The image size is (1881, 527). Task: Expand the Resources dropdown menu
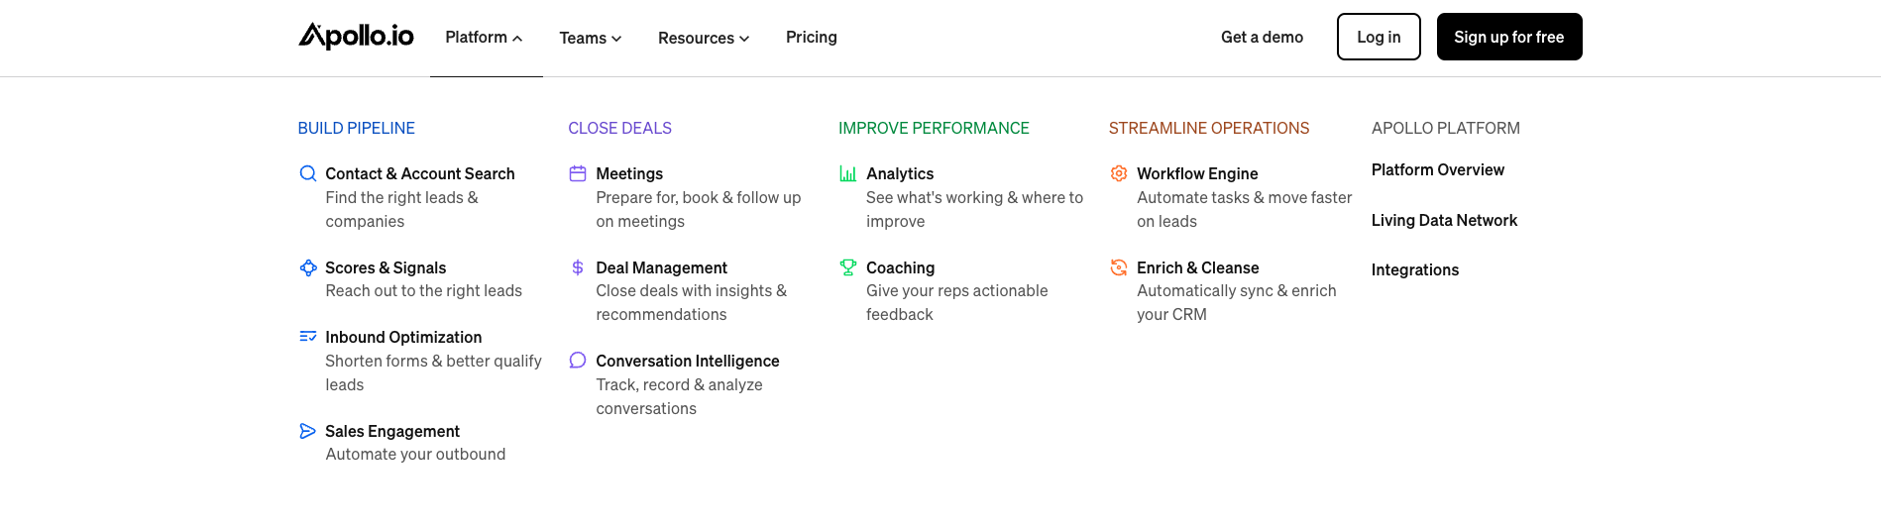tap(703, 39)
